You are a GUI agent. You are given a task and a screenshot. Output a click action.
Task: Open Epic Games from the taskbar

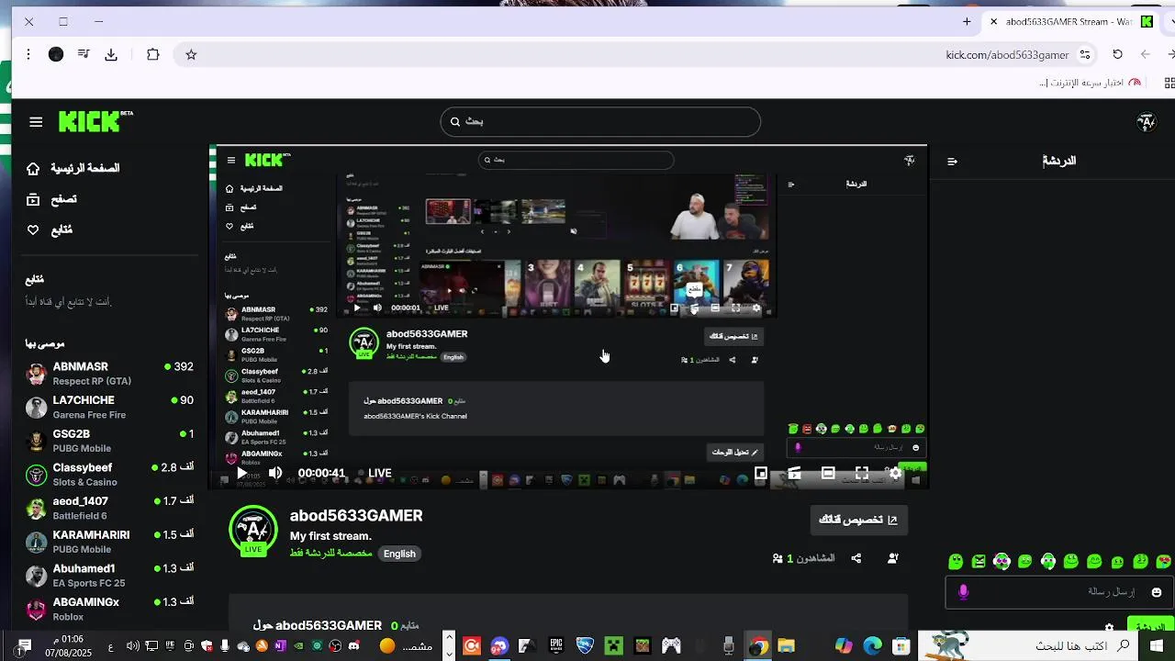click(556, 646)
